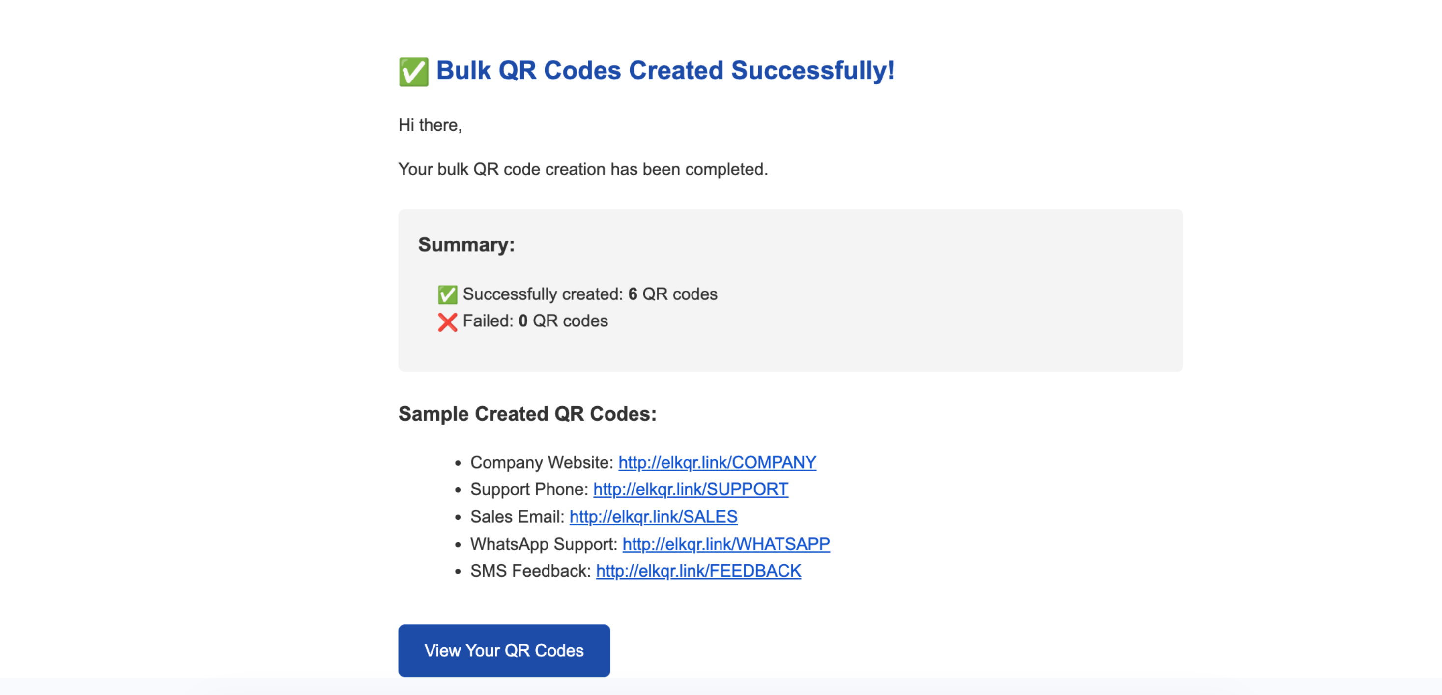1442x695 pixels.
Task: Click the bulk QR code creation completed sentence
Action: [583, 169]
